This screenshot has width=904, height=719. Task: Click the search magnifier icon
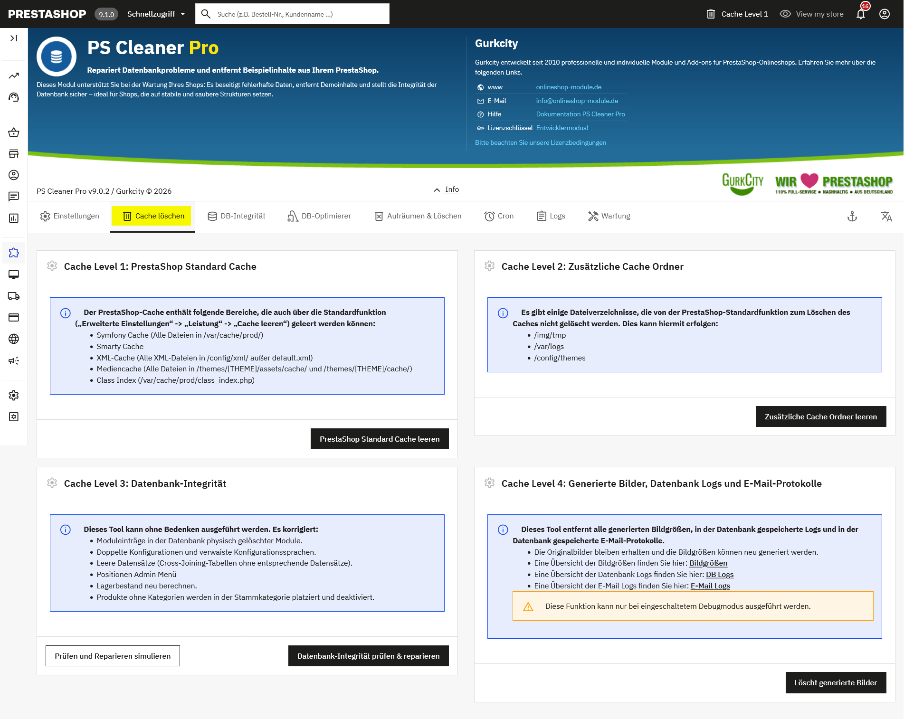(206, 14)
